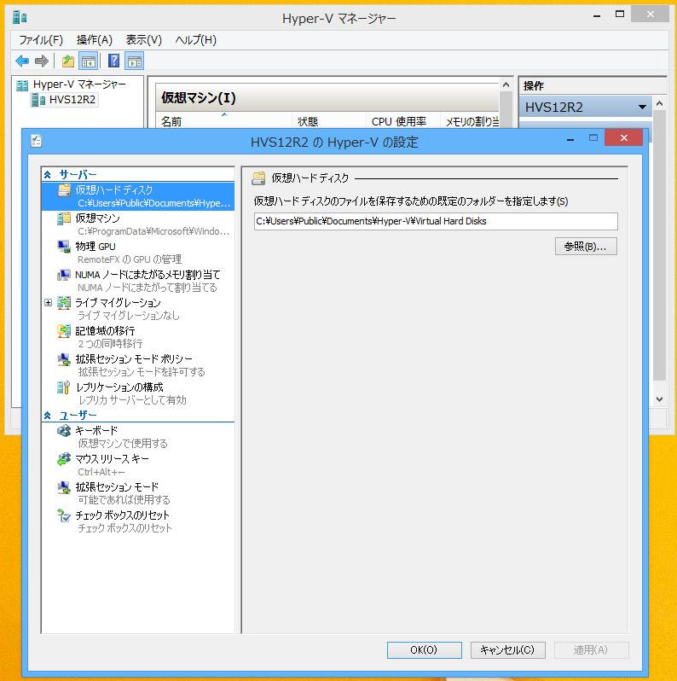This screenshot has width=677, height=681.
Task: Click the Forward arrow in Hyper-V Manager toolbar
Action: pyautogui.click(x=41, y=61)
